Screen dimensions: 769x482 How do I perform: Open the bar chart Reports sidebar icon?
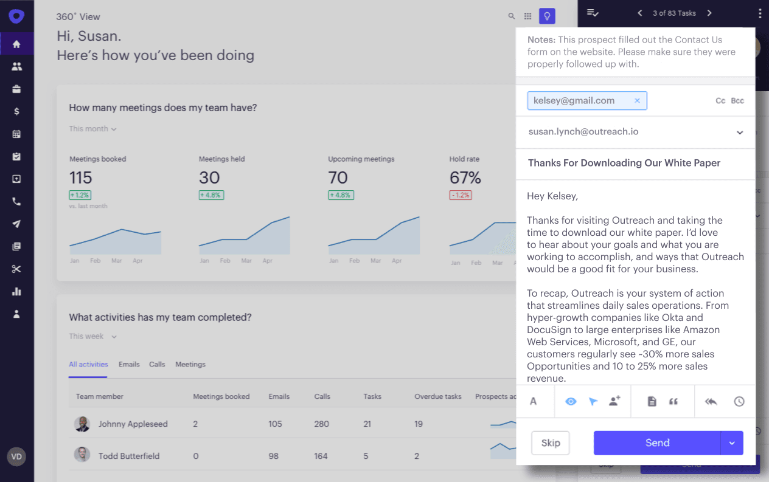click(16, 292)
